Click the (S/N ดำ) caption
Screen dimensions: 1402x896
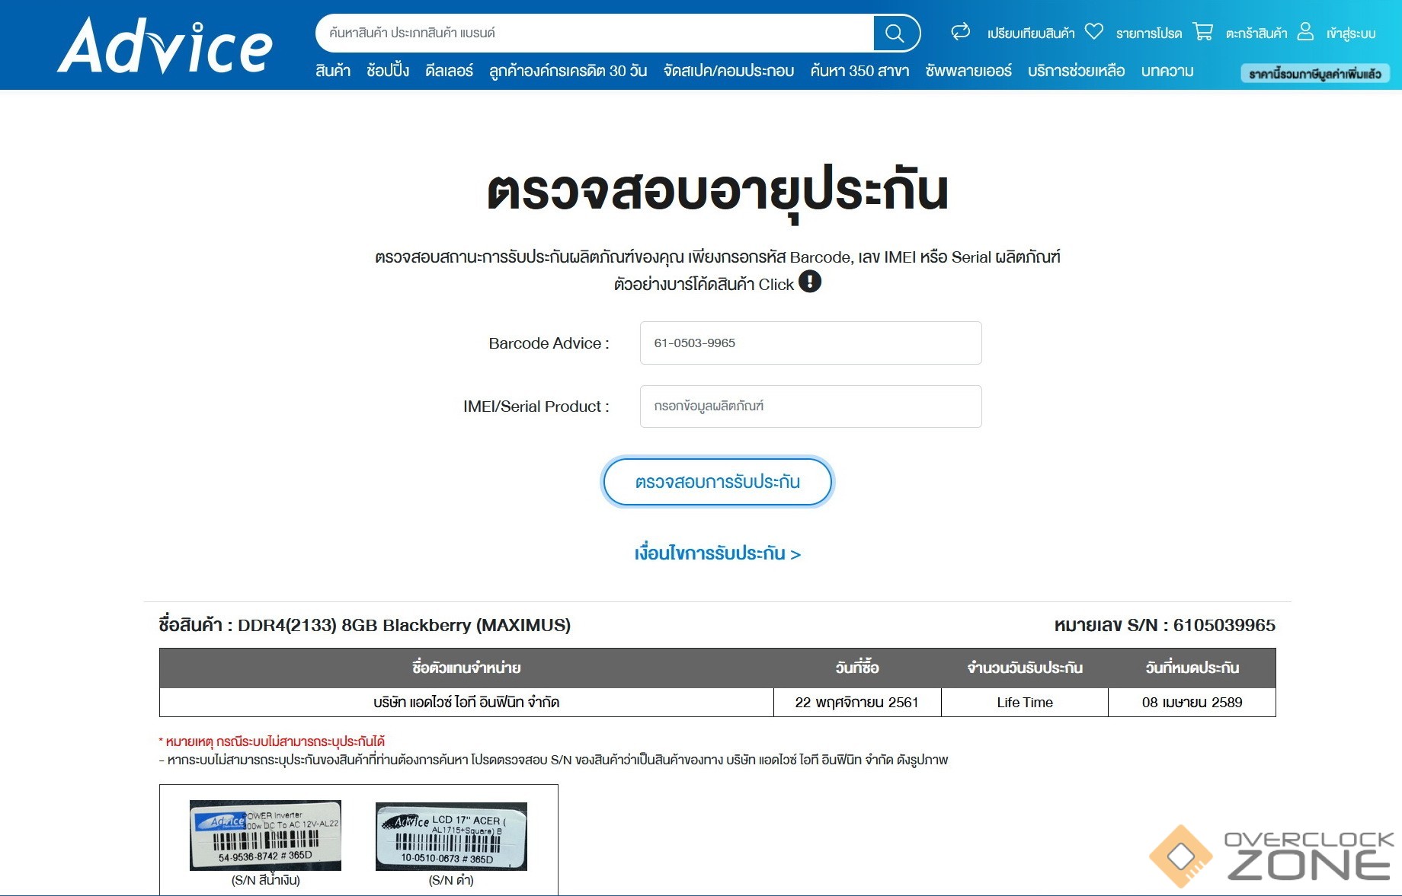(451, 880)
